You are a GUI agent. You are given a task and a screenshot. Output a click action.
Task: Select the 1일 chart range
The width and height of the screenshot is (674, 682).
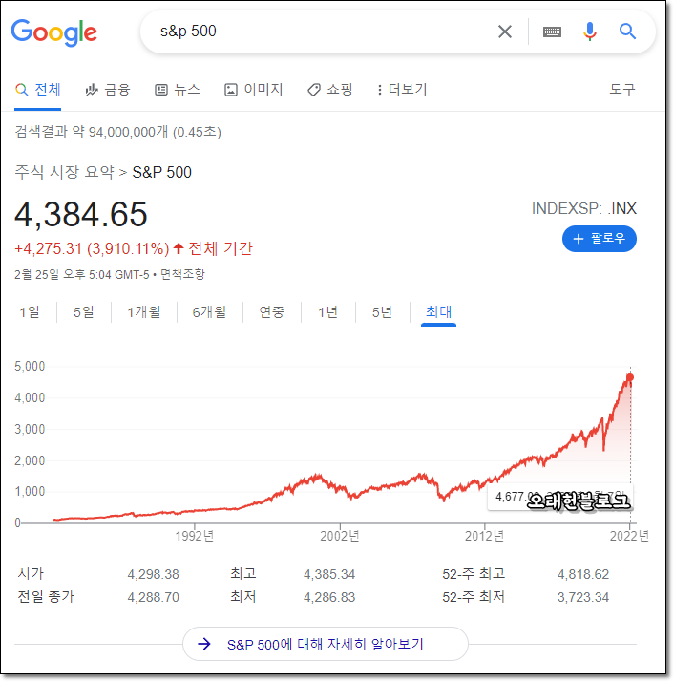[x=30, y=311]
